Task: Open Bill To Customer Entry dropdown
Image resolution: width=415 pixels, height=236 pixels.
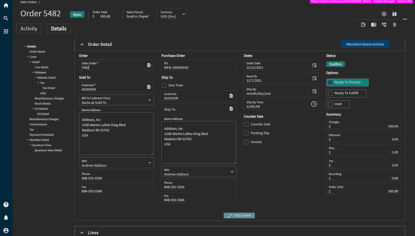Action: coord(116,100)
